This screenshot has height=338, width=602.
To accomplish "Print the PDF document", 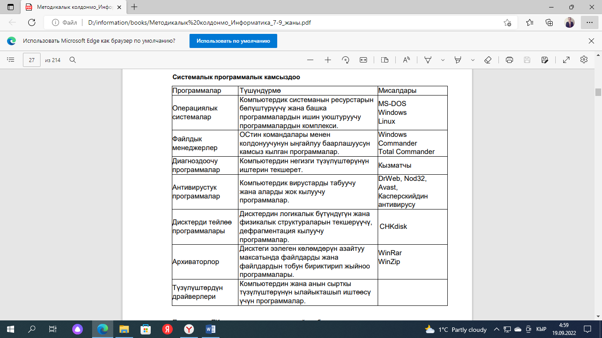I will 509,60.
